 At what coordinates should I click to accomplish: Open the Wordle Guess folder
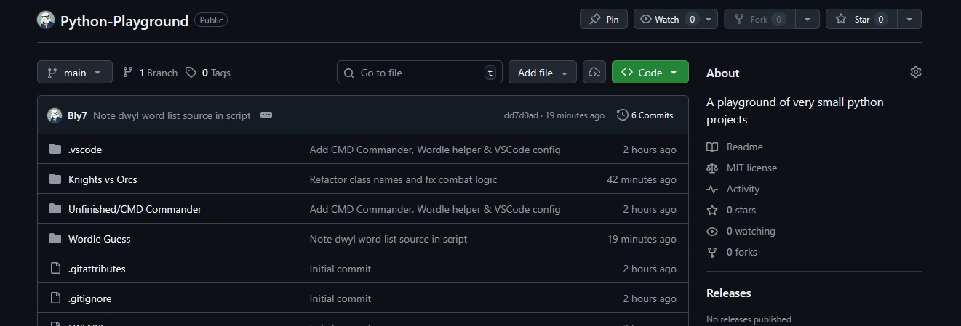tap(100, 239)
